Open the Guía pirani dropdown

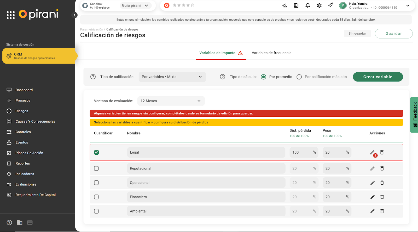pyautogui.click(x=135, y=5)
